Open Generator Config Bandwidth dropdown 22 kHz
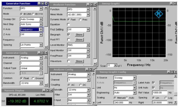179x108 pixels. pos(31,83)
